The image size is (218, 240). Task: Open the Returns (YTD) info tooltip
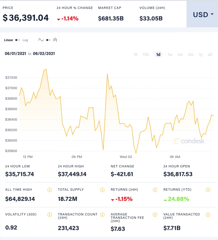pyautogui.click(x=208, y=190)
